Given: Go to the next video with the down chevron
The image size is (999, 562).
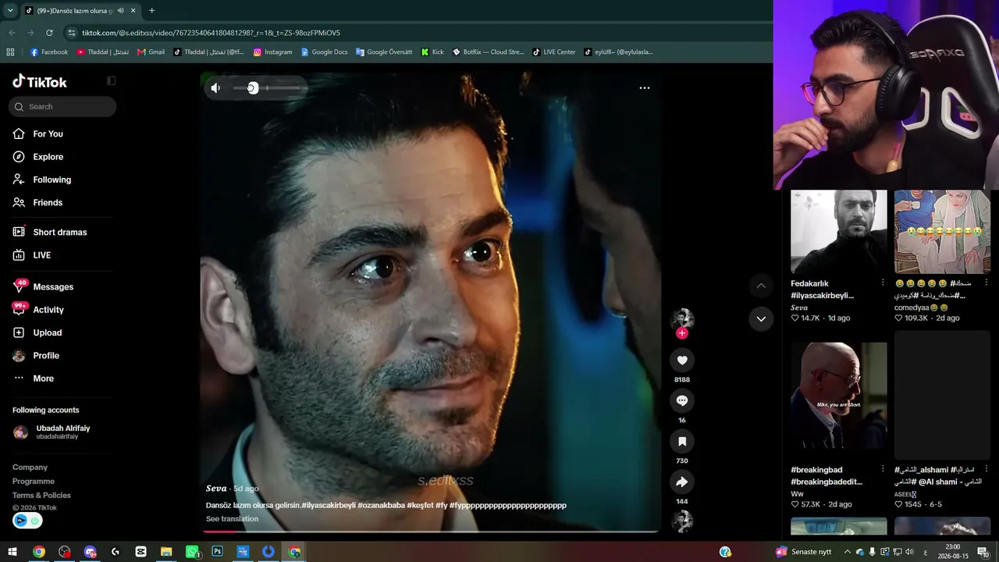Looking at the screenshot, I should (761, 318).
